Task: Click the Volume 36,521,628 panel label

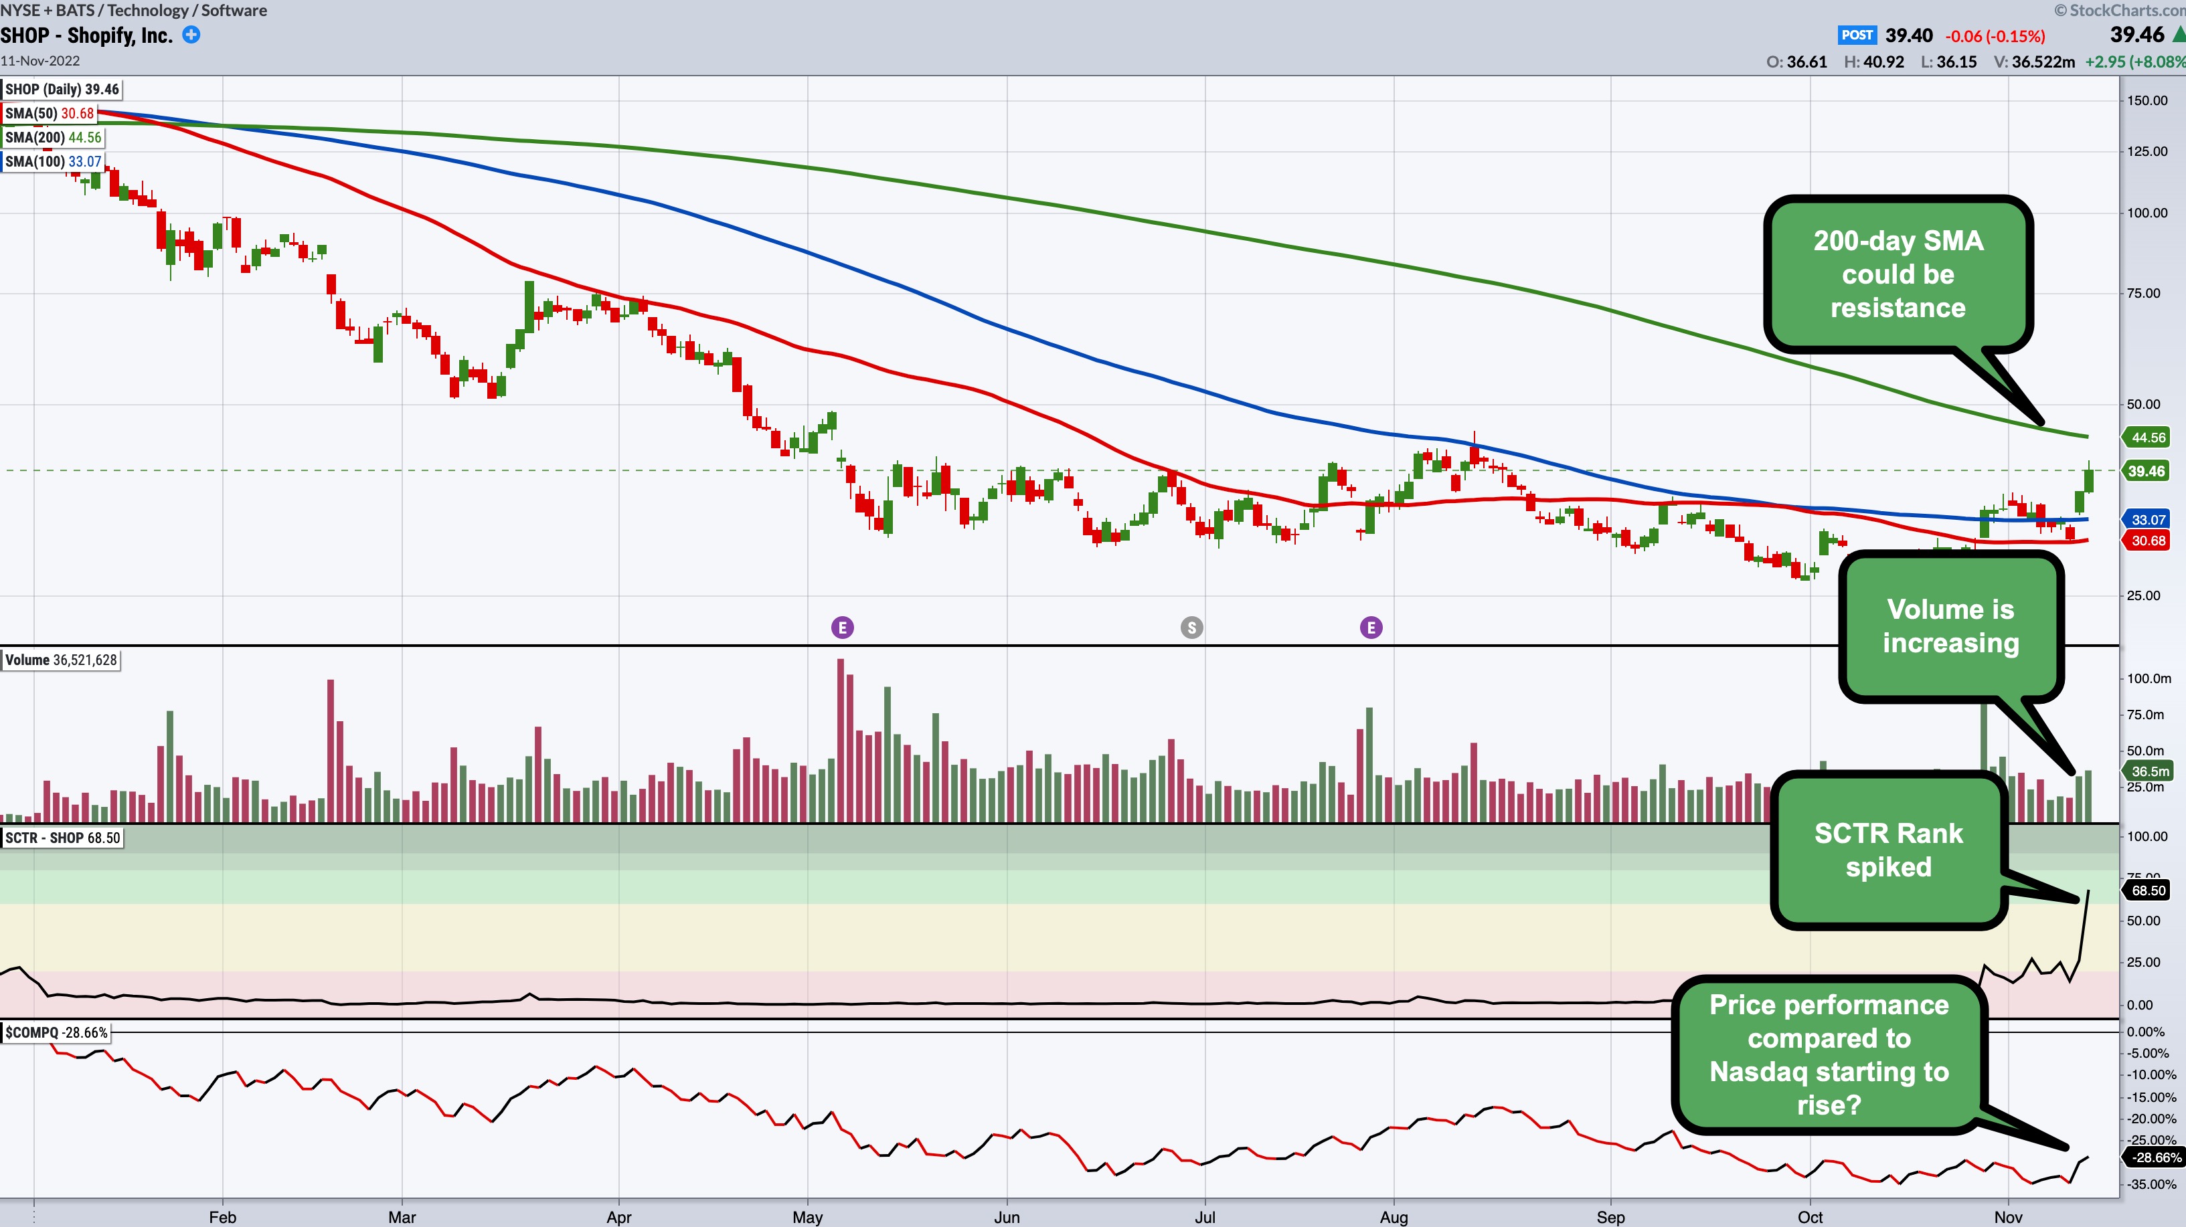Action: [x=60, y=660]
